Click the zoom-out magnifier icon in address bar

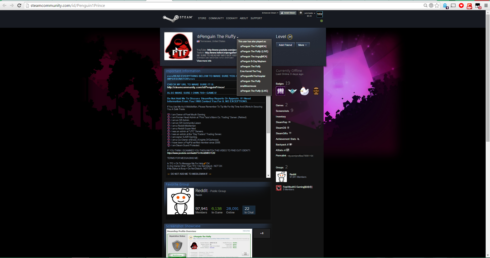(x=425, y=5)
